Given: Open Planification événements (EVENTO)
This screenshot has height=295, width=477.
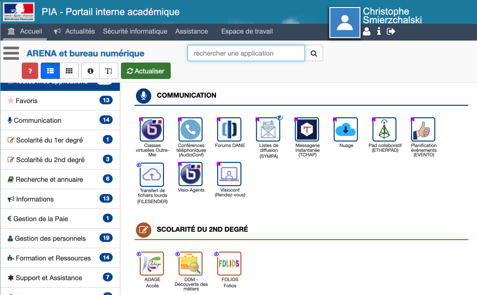Looking at the screenshot, I should pos(423,130).
